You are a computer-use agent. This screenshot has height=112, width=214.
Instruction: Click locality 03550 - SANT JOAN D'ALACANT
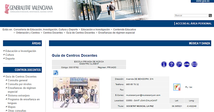pyautogui.click(x=142, y=101)
